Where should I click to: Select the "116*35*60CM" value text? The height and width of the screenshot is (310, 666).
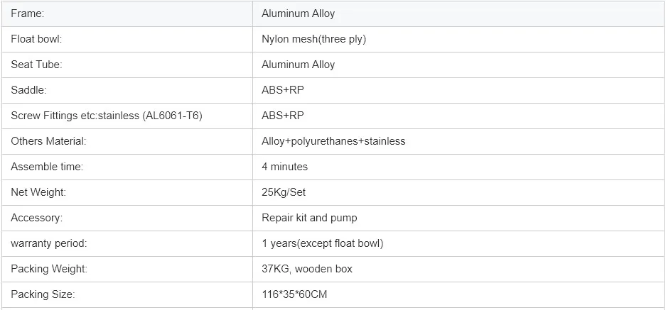tap(294, 294)
